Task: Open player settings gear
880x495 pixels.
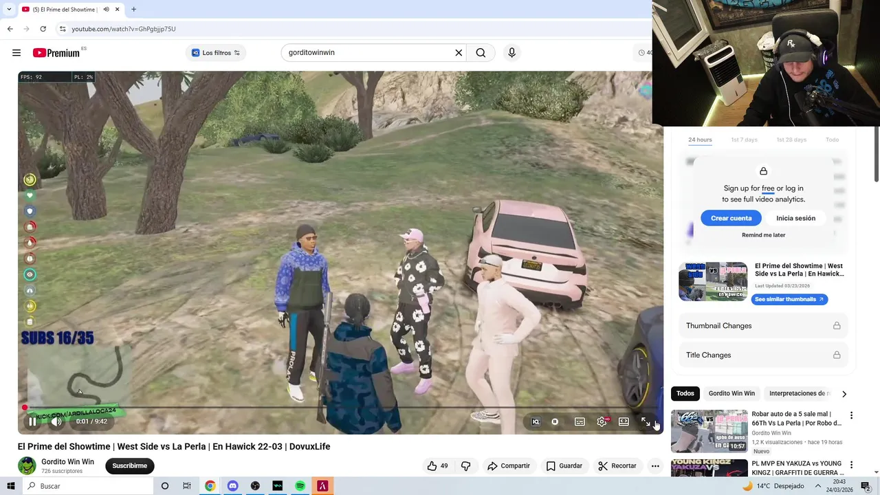Action: tap(602, 421)
